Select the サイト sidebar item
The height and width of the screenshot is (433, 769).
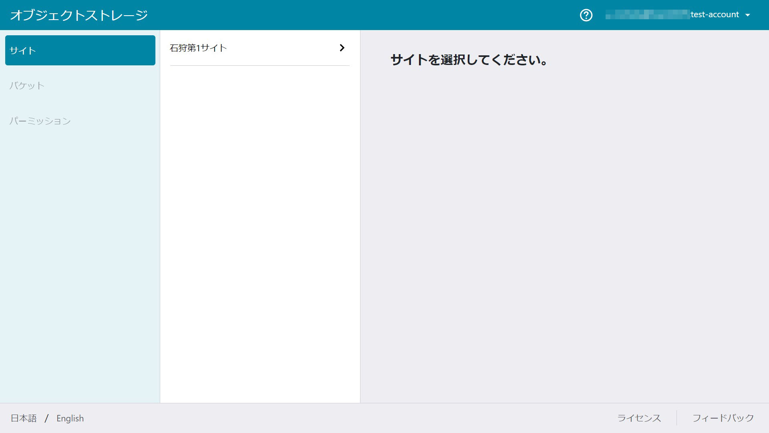[80, 51]
